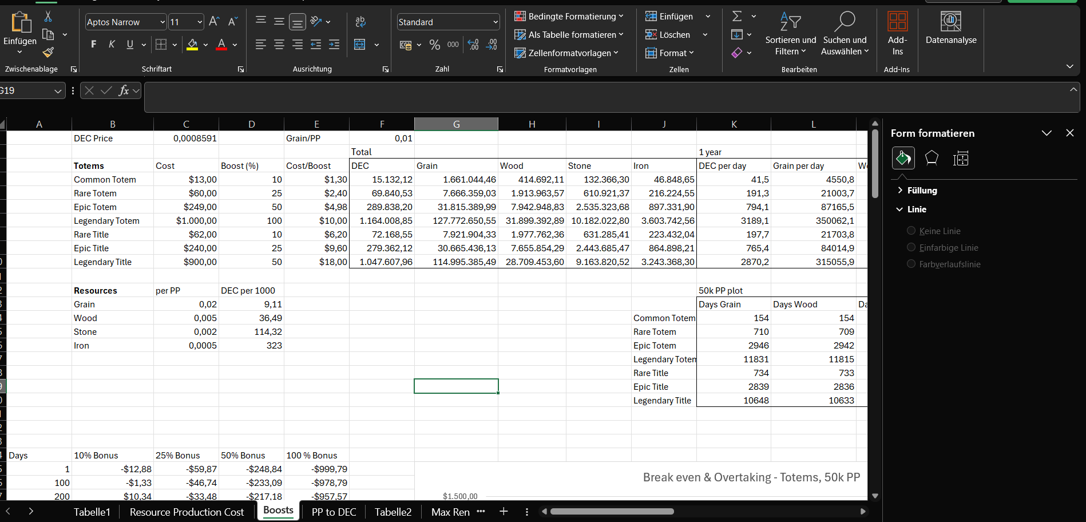The width and height of the screenshot is (1086, 522).
Task: Click the wrap text icon
Action: pos(360,22)
